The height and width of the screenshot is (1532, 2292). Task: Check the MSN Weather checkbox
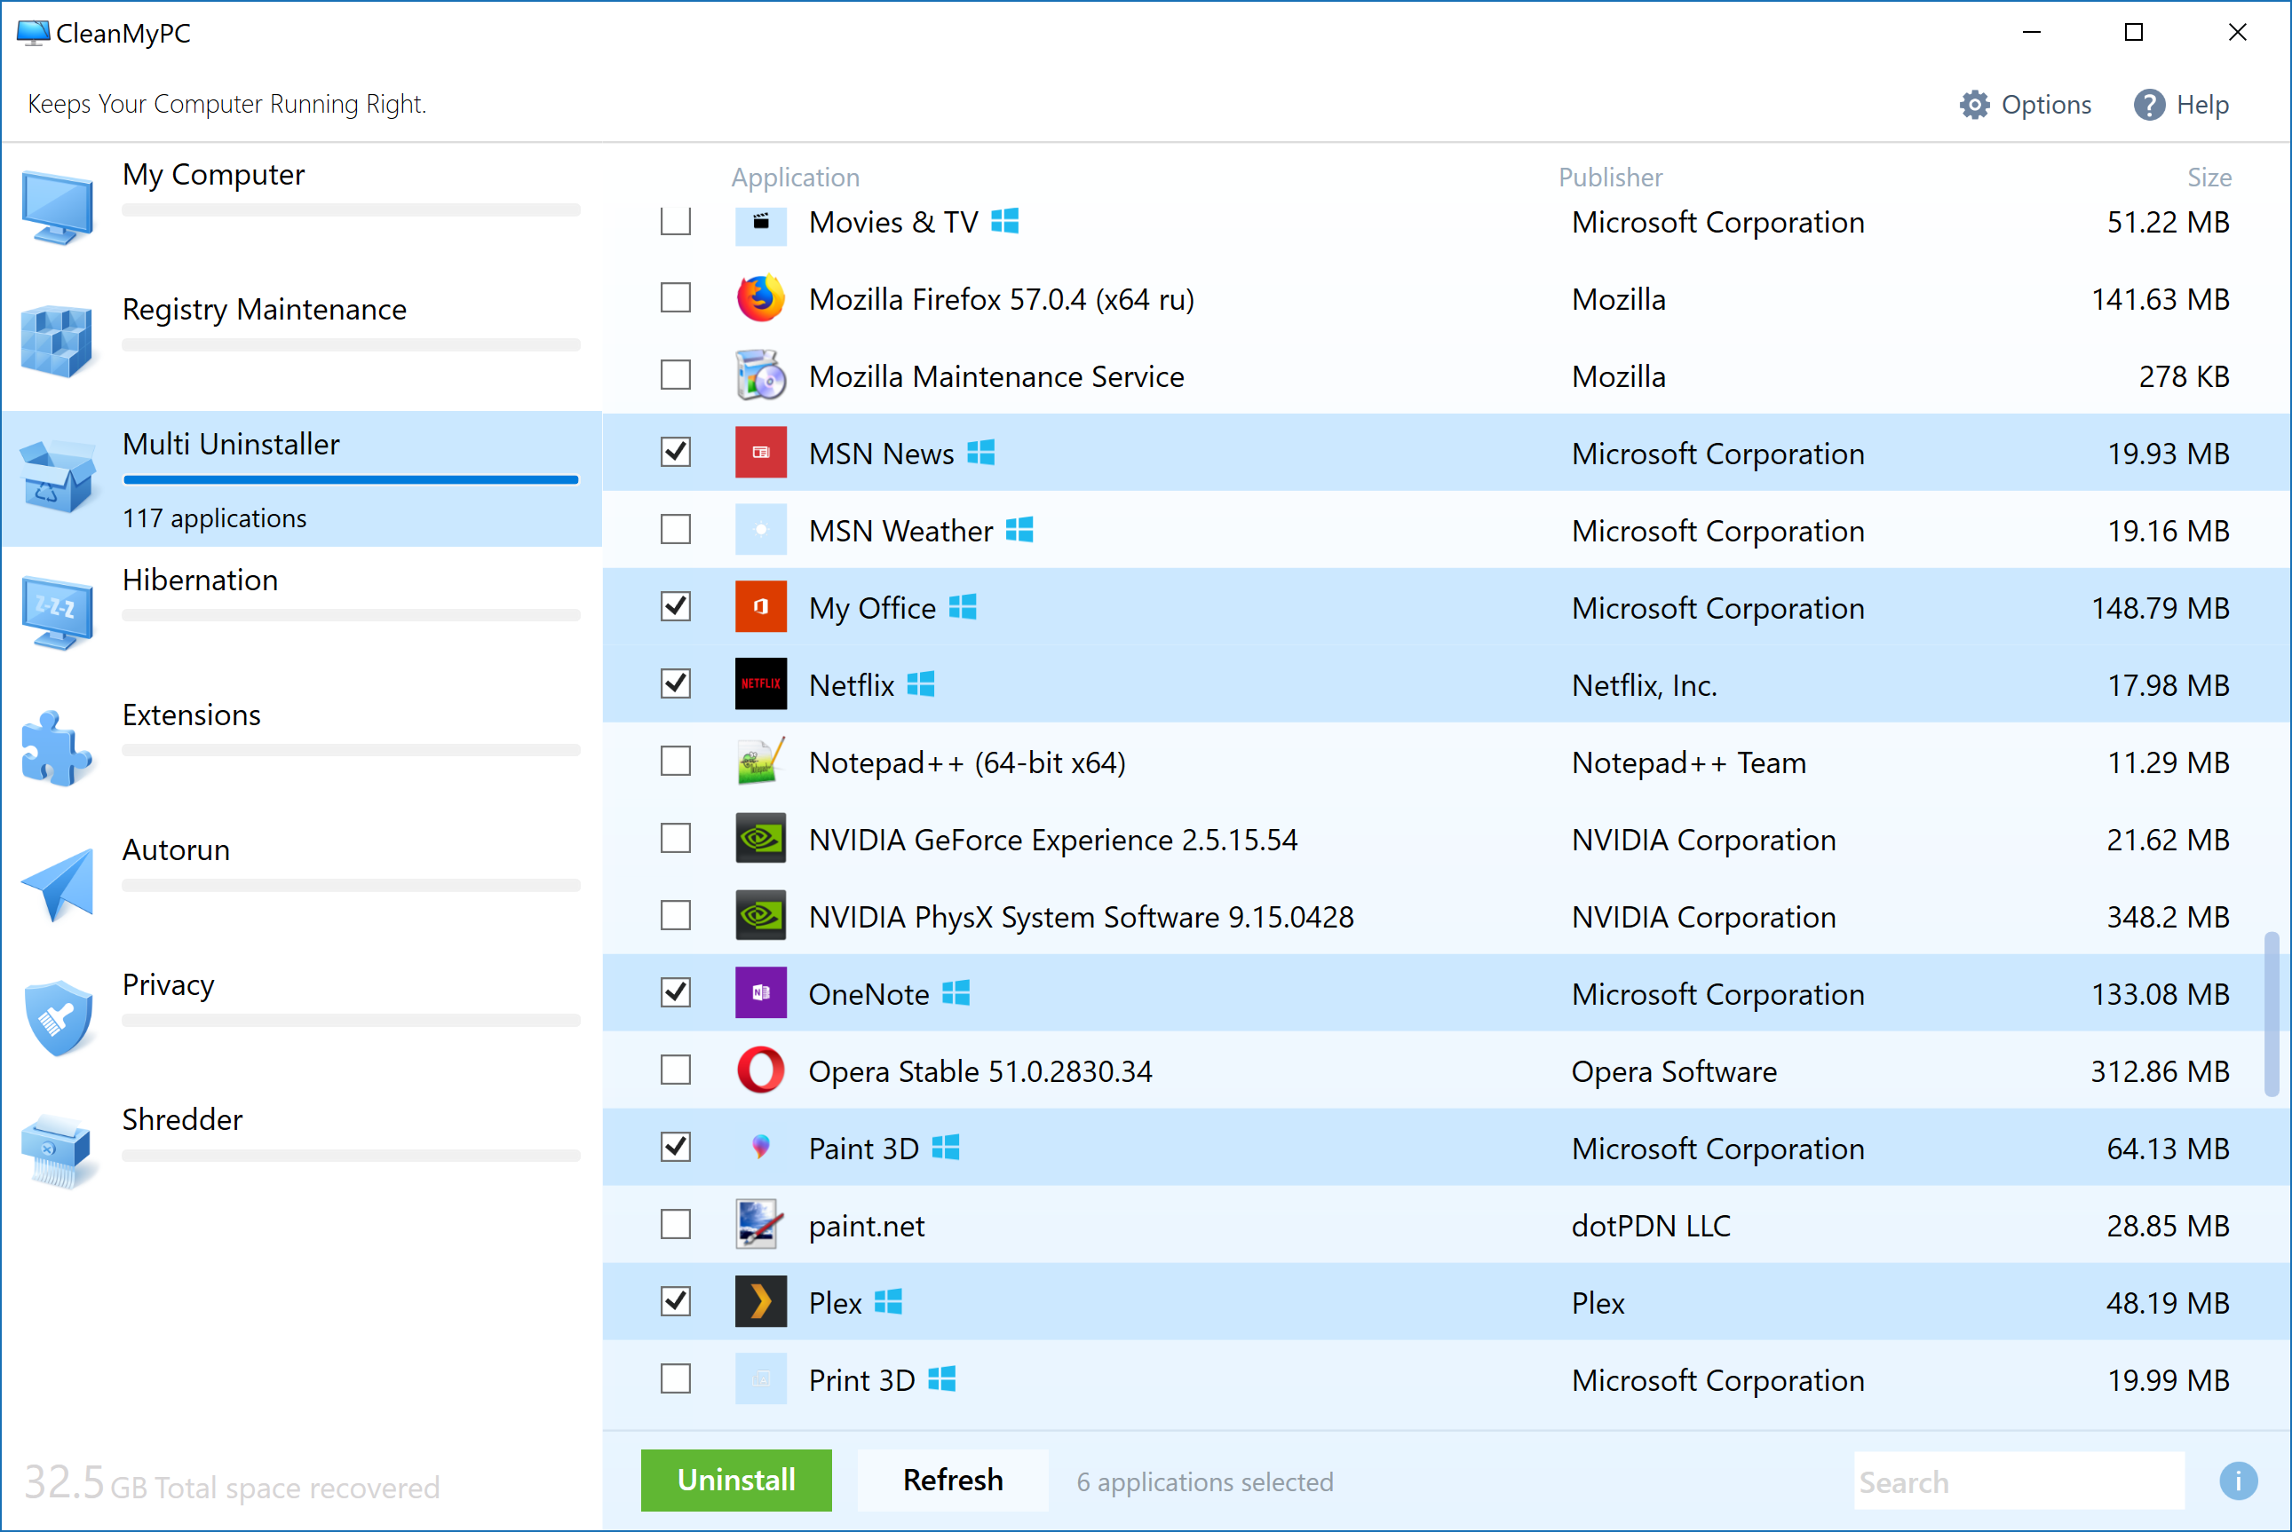pos(676,530)
